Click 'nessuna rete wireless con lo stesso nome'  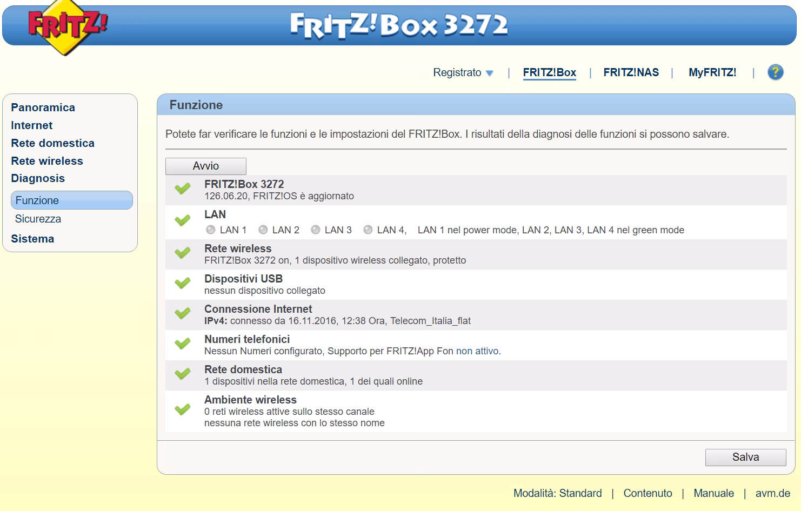(x=295, y=423)
